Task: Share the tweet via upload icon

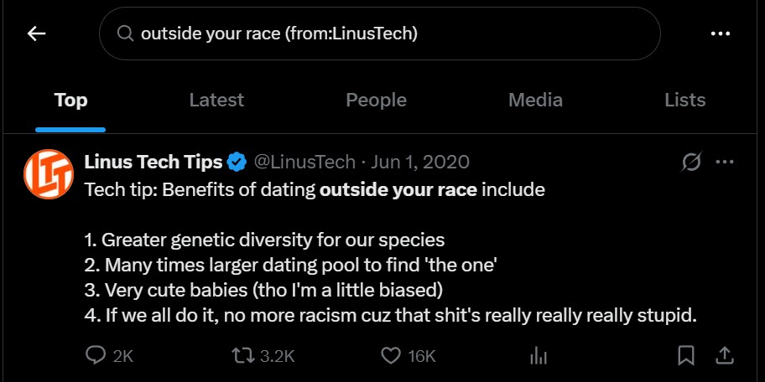Action: [725, 356]
